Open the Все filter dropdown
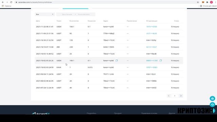Viewport: 217px width, 122px height. [x=45, y=14]
